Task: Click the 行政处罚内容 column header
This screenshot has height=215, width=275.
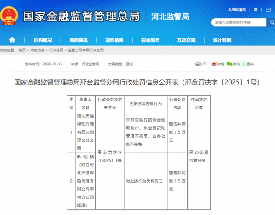Action: point(177,103)
